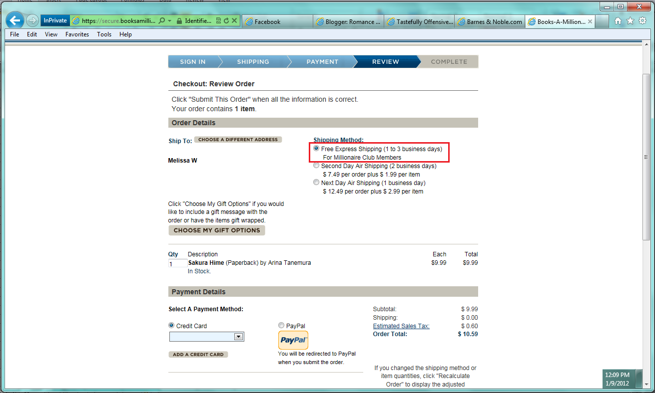The image size is (655, 393).
Task: Click the REVIEW checkout step
Action: pos(386,62)
